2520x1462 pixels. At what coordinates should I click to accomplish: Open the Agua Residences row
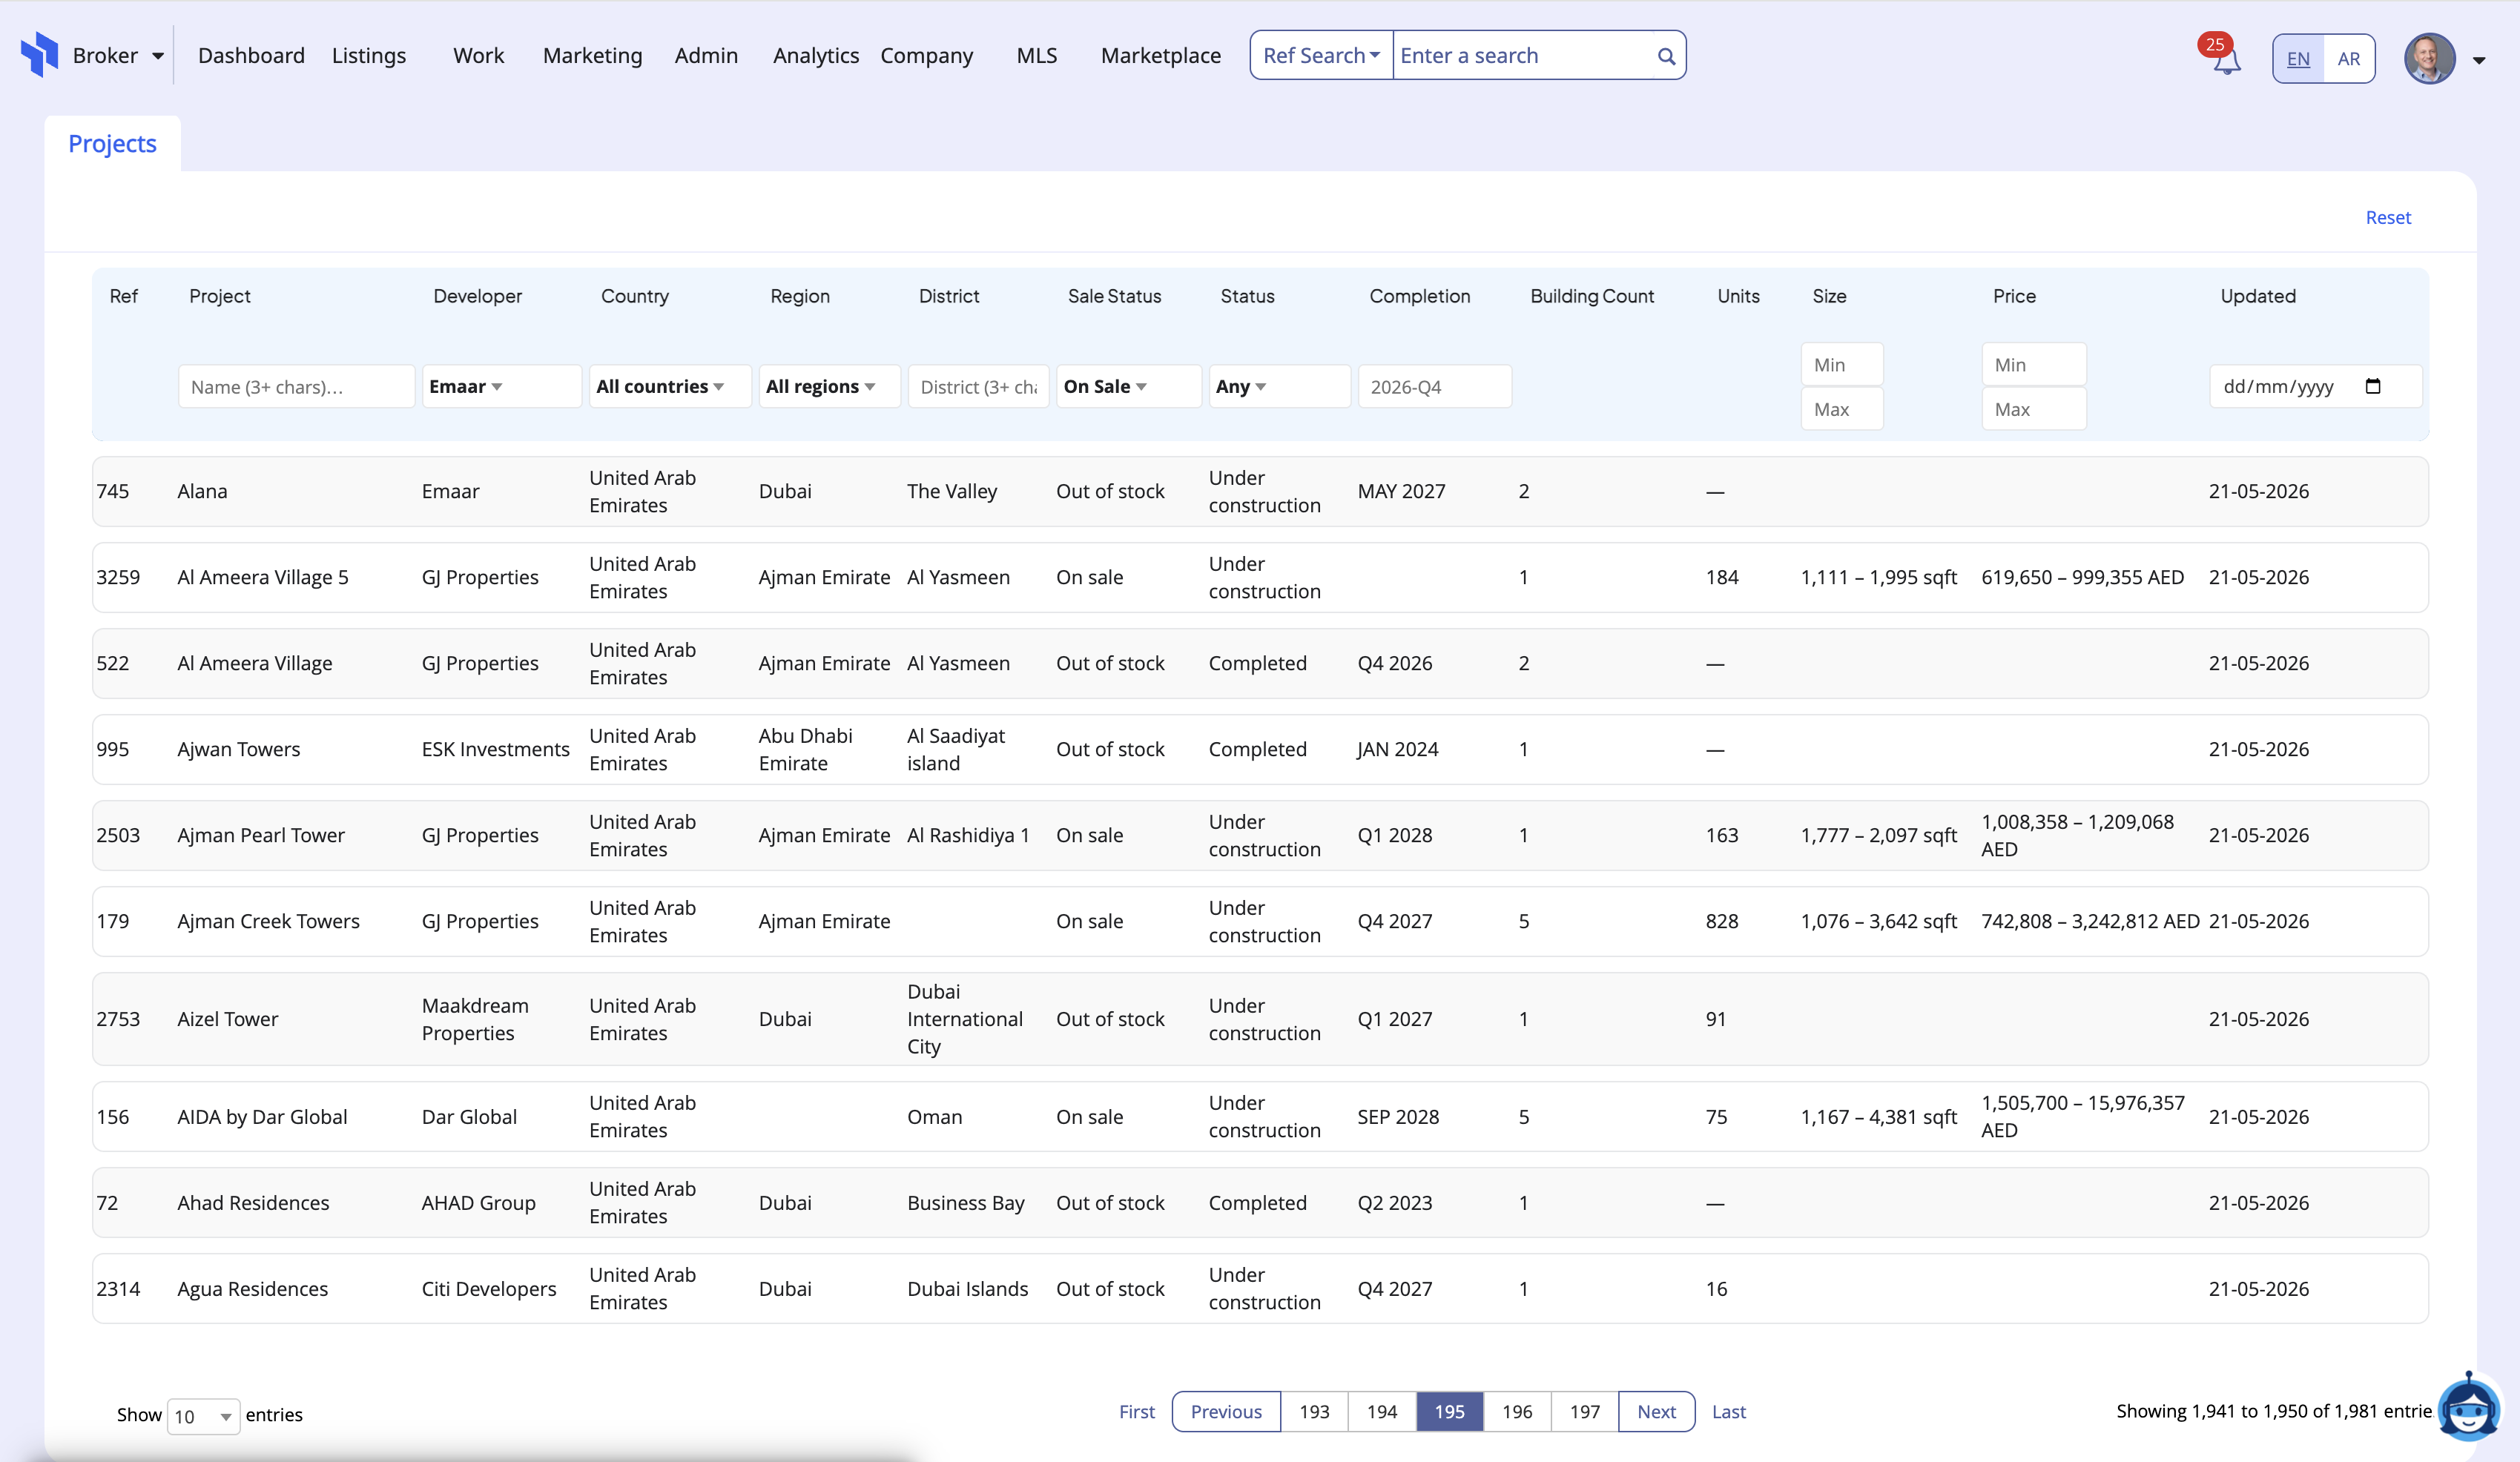[1260, 1289]
